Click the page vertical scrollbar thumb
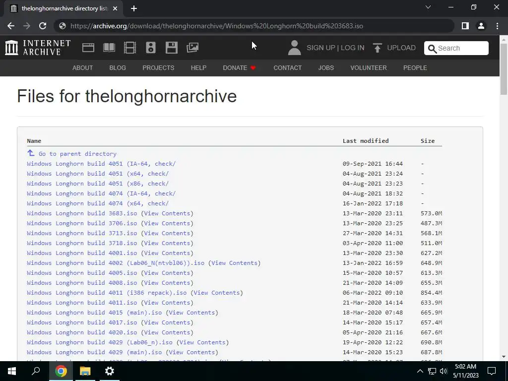This screenshot has width=508, height=381. (504, 68)
